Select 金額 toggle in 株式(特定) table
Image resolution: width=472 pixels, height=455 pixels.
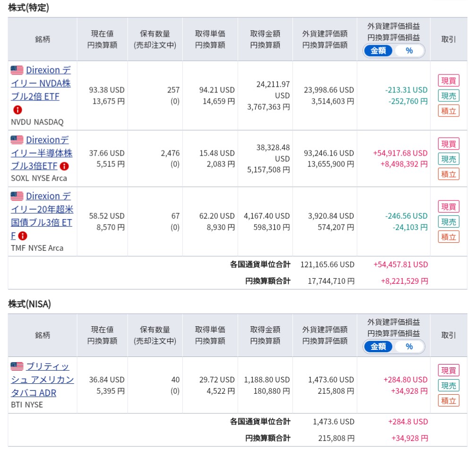[378, 51]
